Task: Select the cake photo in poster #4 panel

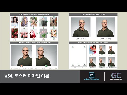Action: tap(93, 50)
